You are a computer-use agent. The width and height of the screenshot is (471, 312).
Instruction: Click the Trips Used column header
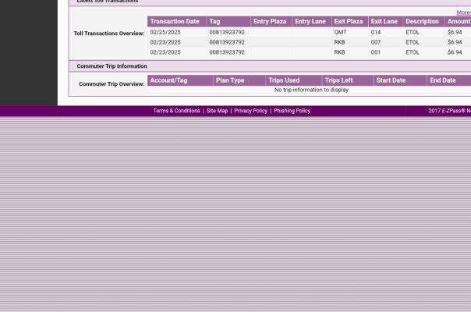point(284,80)
